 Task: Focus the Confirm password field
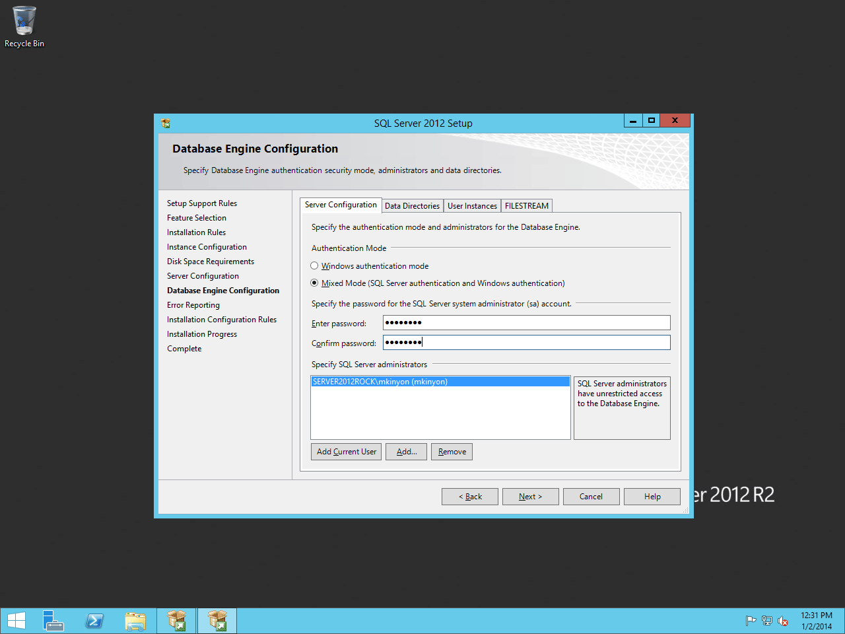coord(526,343)
